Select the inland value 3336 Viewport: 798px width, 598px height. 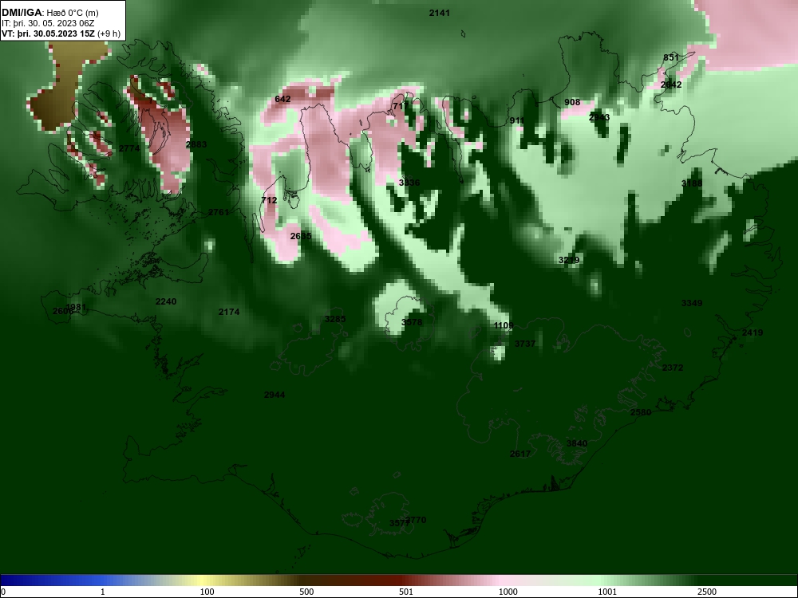coord(409,183)
